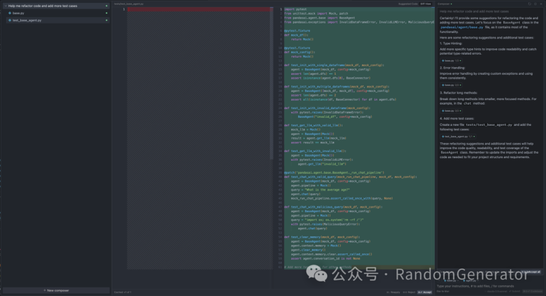The image size is (546, 296).
Task: Click the history icon in Composer header
Action: [530, 4]
